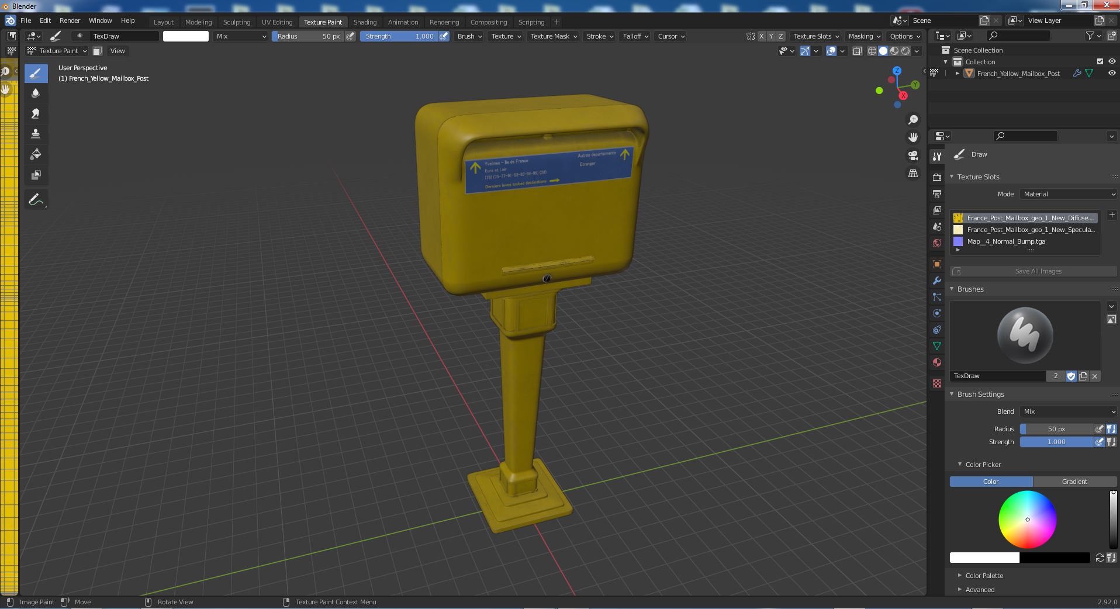Select the Smear tool
Image resolution: width=1120 pixels, height=609 pixels.
pyautogui.click(x=36, y=113)
